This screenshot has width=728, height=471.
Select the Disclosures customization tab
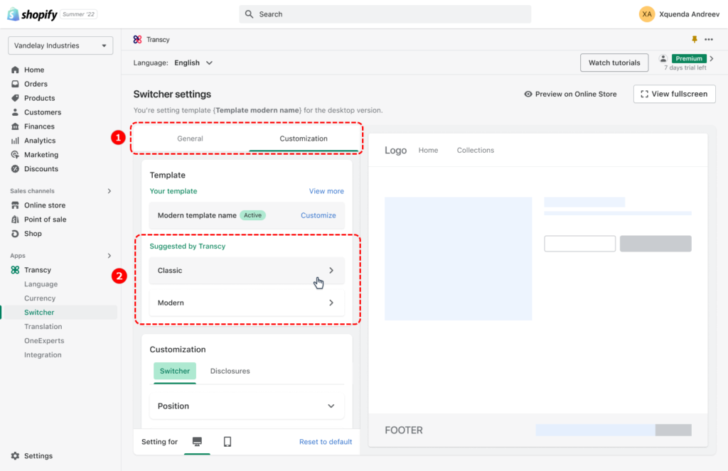pos(230,371)
